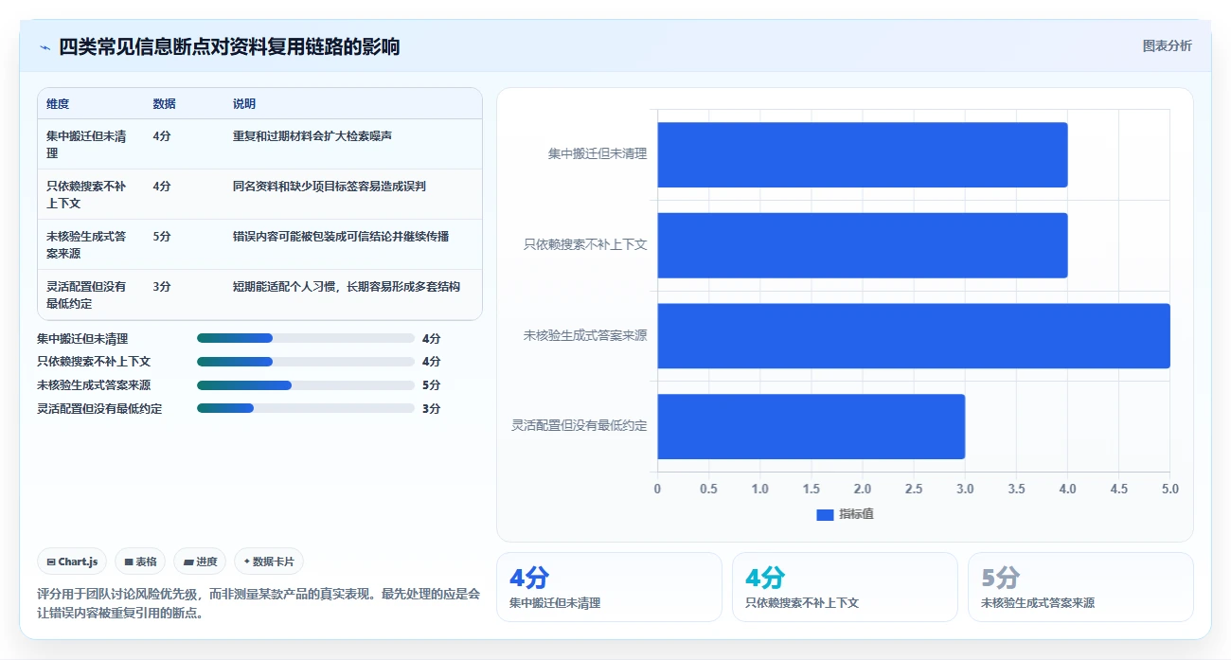Click chart bar for 未核验生成式答案来源
The height and width of the screenshot is (660, 1231).
(x=914, y=335)
